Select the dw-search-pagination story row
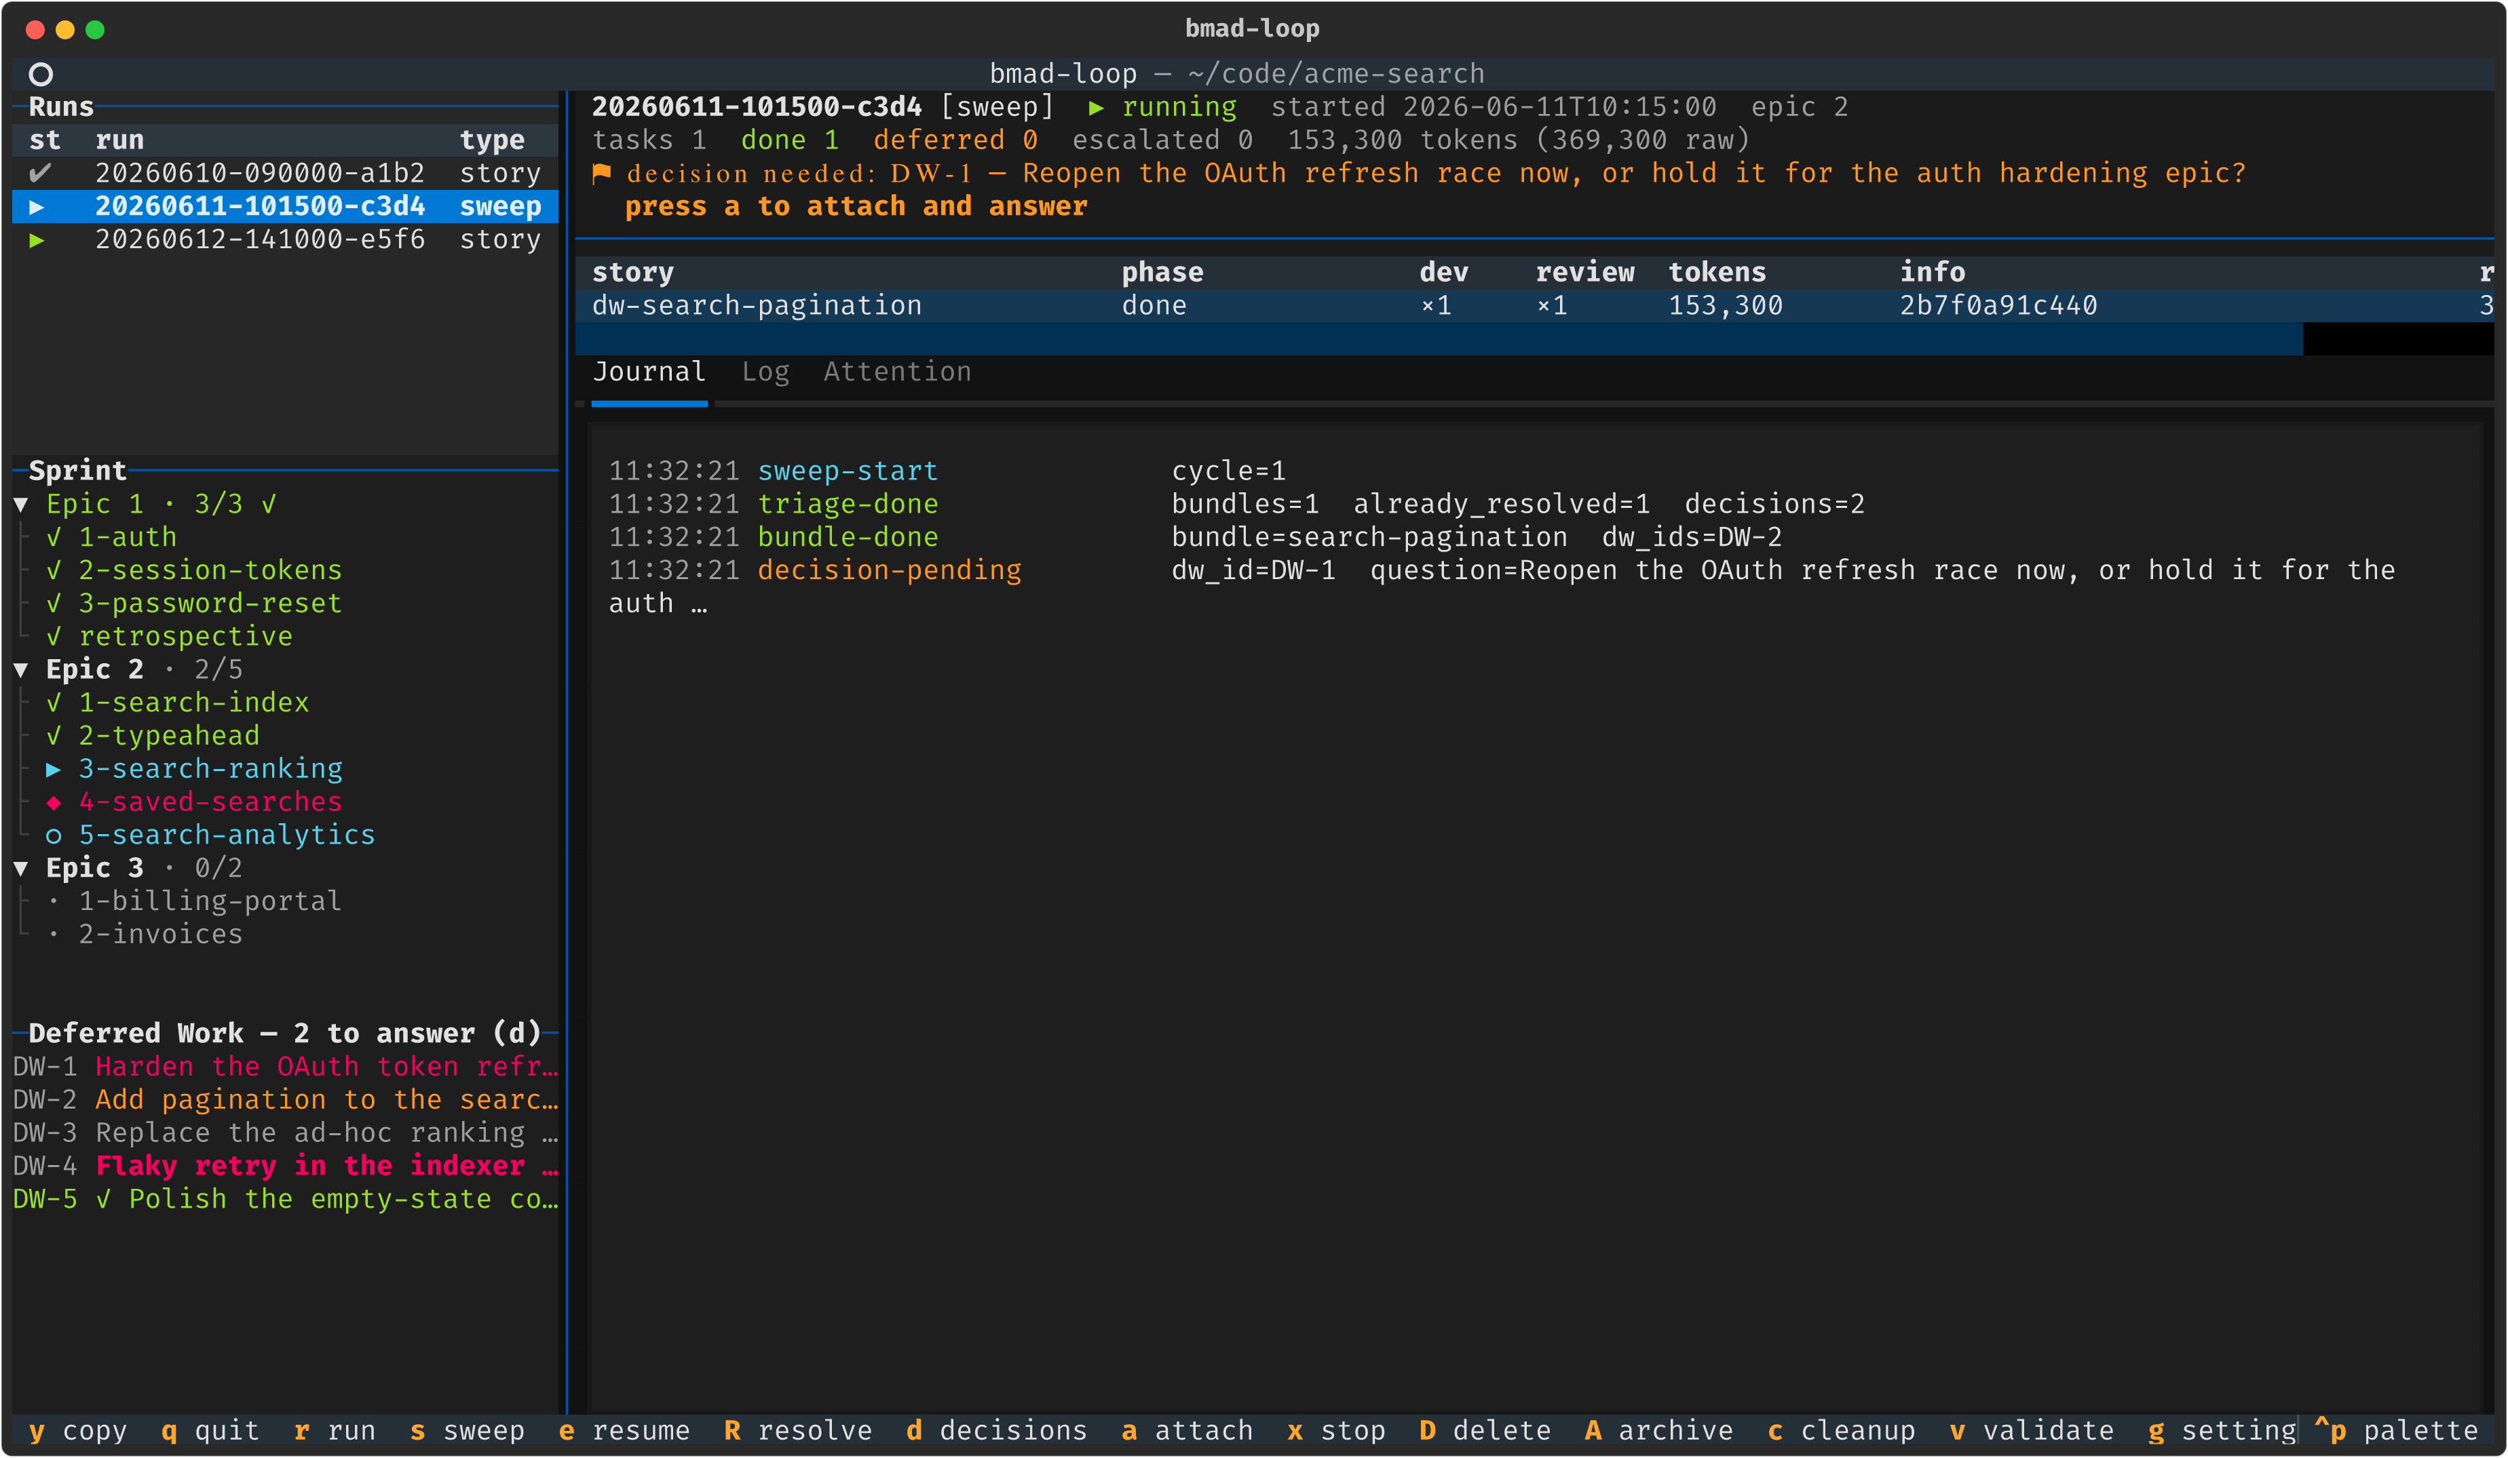 pos(1535,307)
